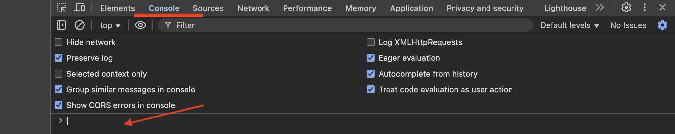Viewport: 675px width, 134px height.
Task: Expand the Default levels dropdown
Action: [x=569, y=25]
